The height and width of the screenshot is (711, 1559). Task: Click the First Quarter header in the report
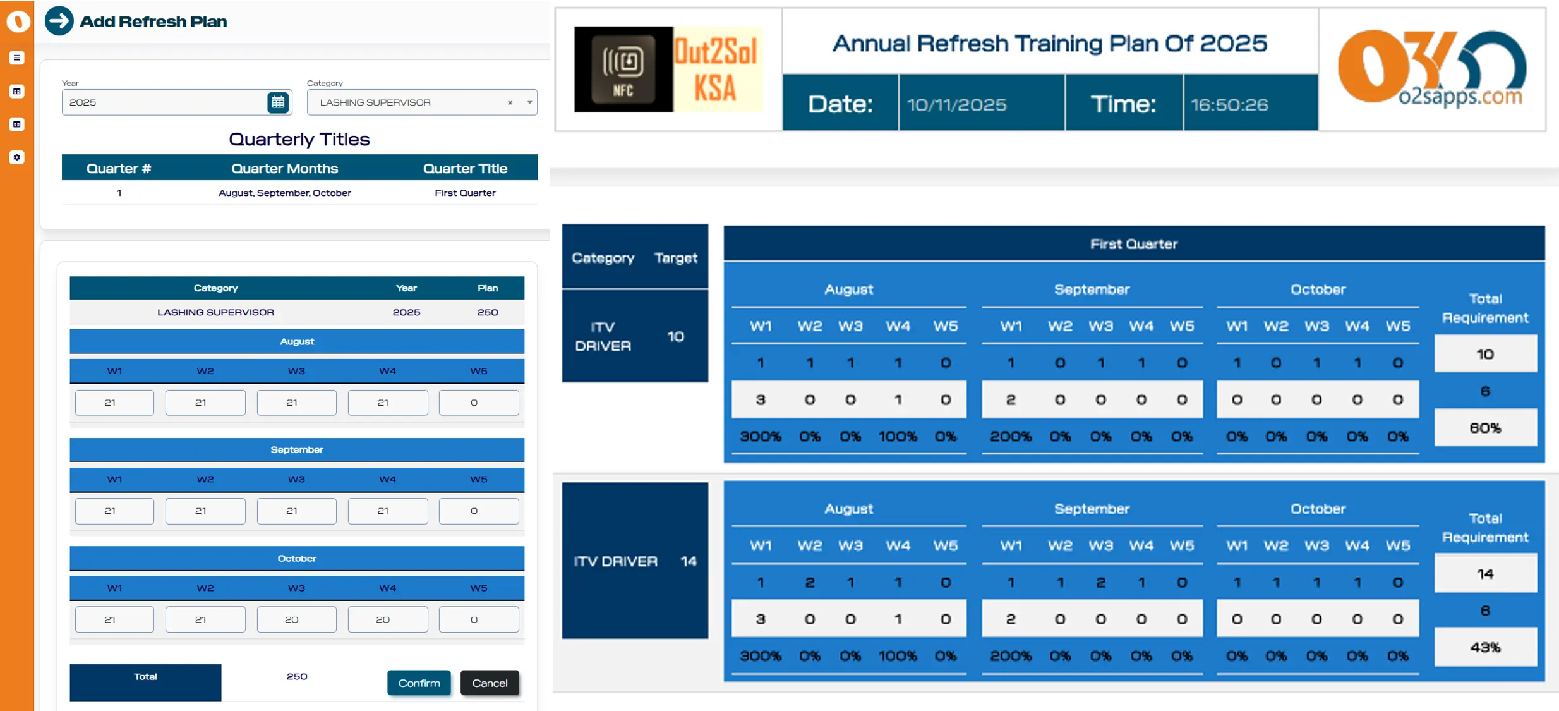click(x=1134, y=243)
